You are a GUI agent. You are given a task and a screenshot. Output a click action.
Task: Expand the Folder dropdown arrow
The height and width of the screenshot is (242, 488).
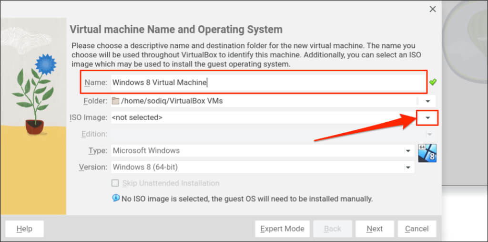click(x=427, y=101)
